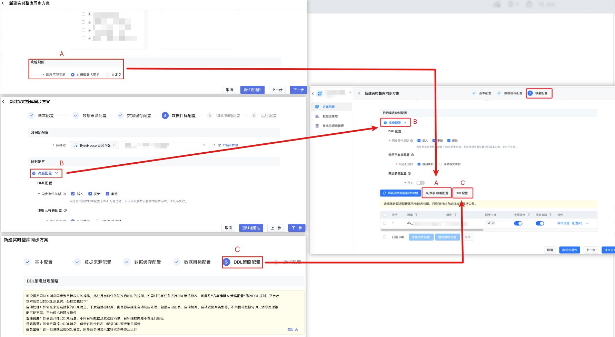Click the completed check icon of 数据缓存配置 in the step-5 panel
The height and width of the screenshot is (337, 615).
127,262
